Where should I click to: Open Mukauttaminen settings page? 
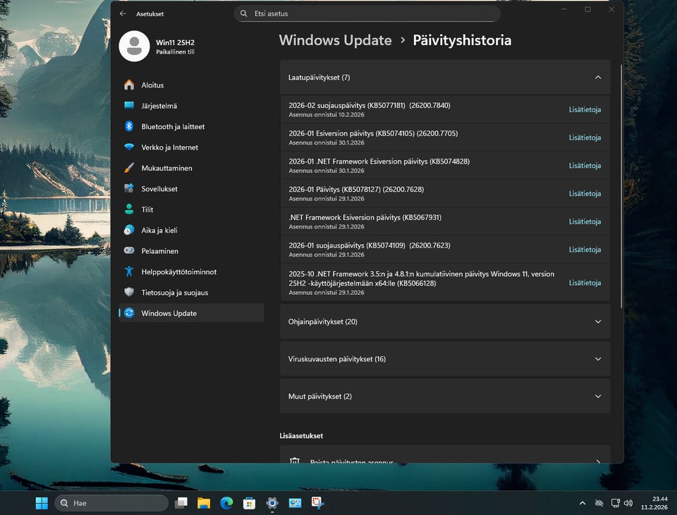coord(166,168)
